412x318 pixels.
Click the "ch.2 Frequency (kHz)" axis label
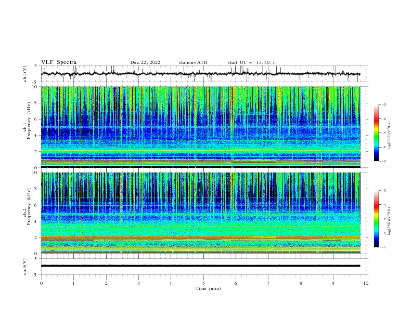[27, 207]
